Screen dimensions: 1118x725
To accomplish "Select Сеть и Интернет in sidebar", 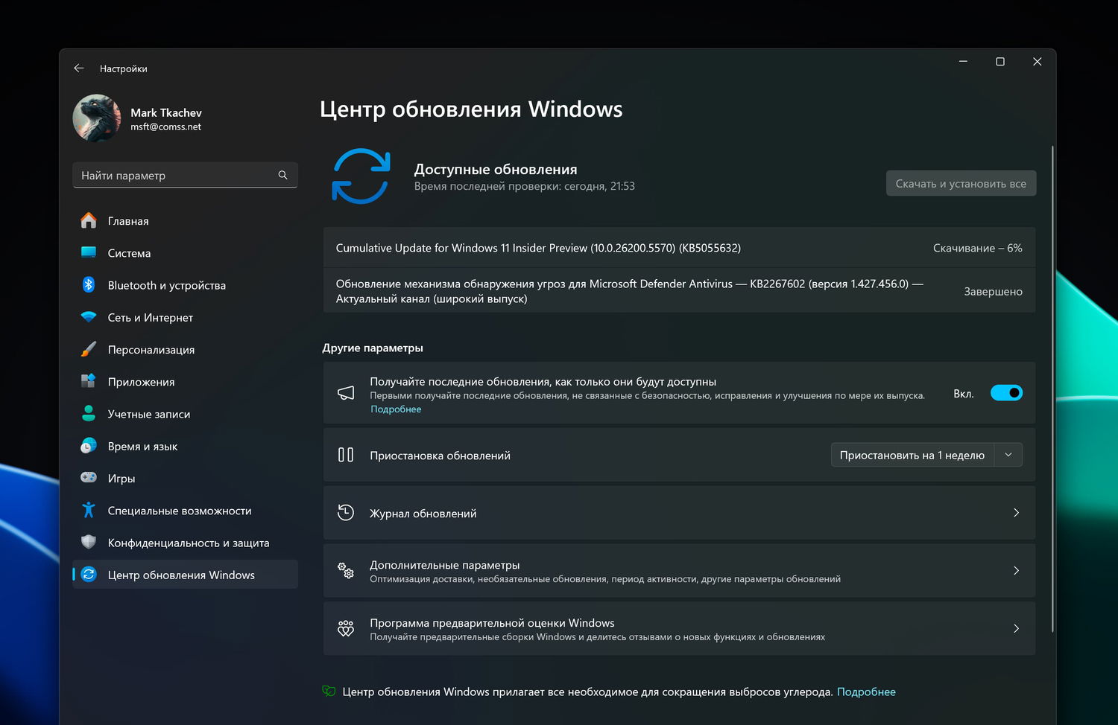I will [185, 317].
